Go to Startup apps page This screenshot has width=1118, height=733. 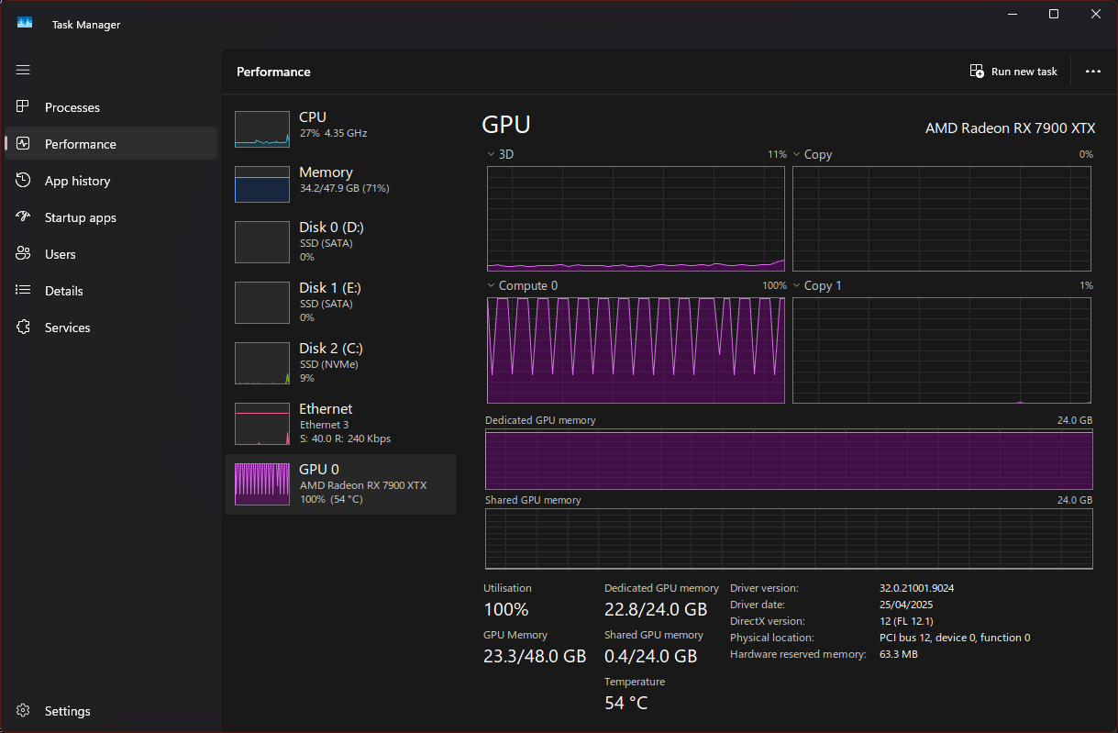coord(81,217)
